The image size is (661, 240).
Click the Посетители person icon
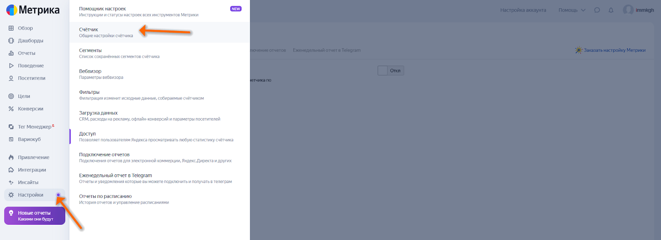point(11,78)
